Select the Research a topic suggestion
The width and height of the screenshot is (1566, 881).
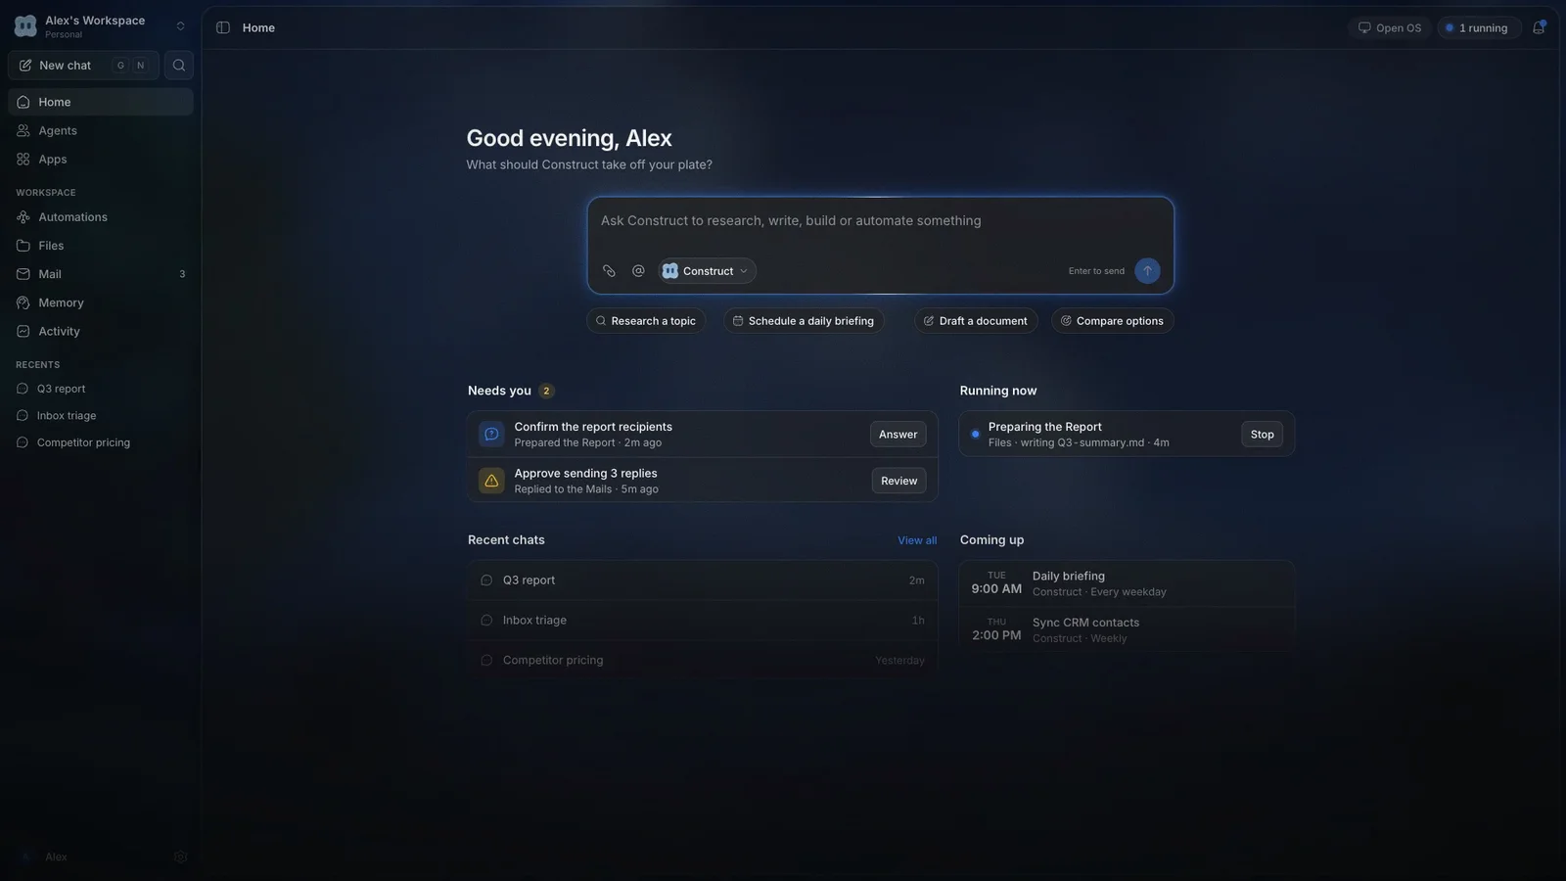click(x=646, y=321)
